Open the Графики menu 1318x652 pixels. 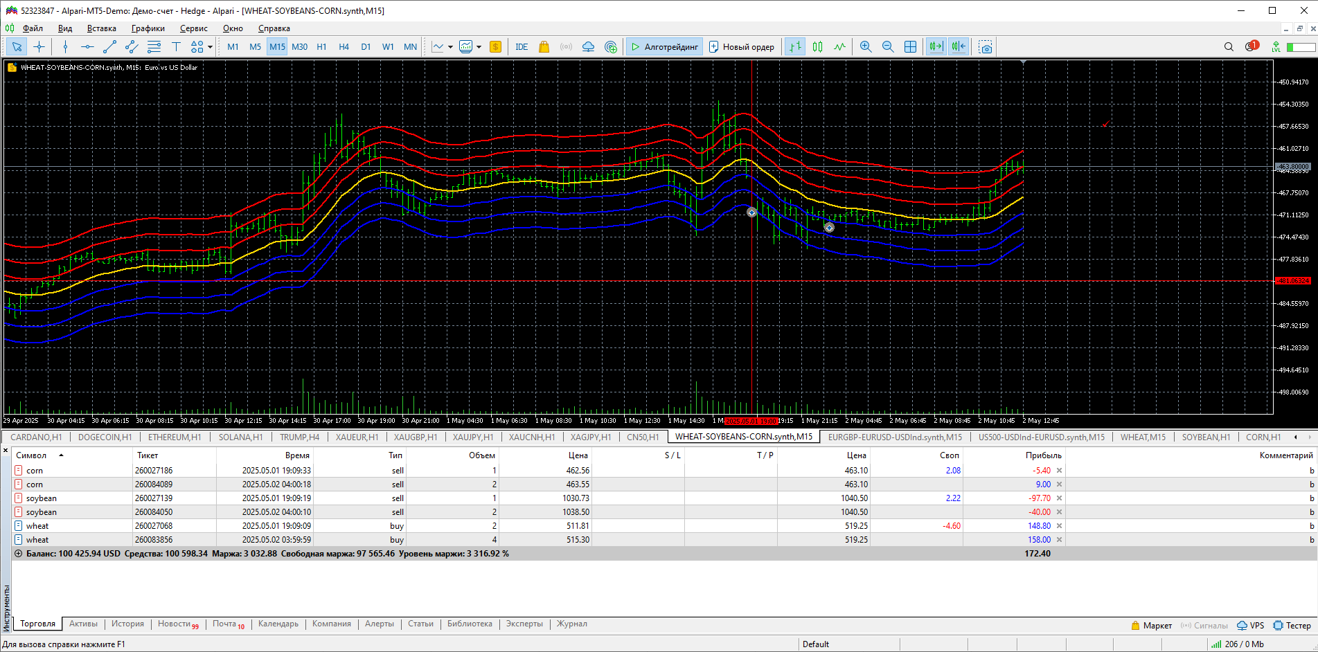pyautogui.click(x=148, y=28)
